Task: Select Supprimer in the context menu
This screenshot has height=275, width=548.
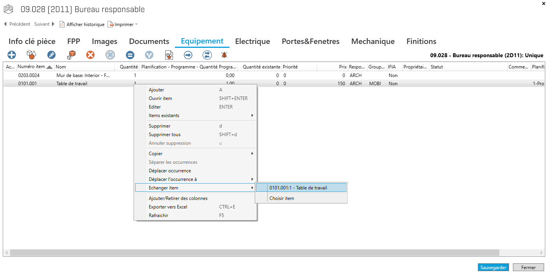Action: [160, 126]
